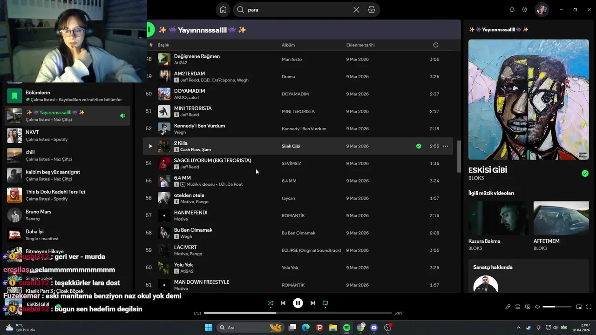596x335 pixels.
Task: Show hidden system tray icons
Action: click(x=519, y=328)
